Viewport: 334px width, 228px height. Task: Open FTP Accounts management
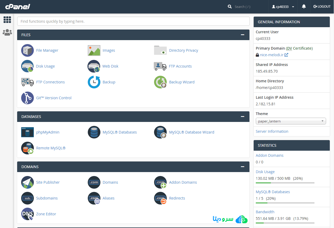click(160, 66)
